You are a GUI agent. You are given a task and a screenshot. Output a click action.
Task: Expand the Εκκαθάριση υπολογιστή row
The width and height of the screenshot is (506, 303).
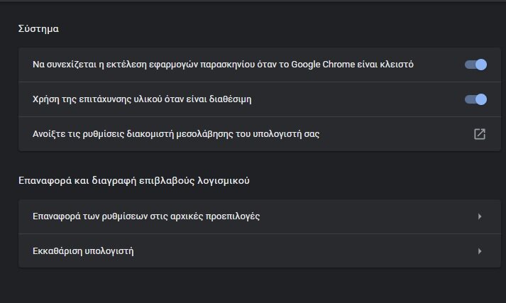tap(260, 250)
